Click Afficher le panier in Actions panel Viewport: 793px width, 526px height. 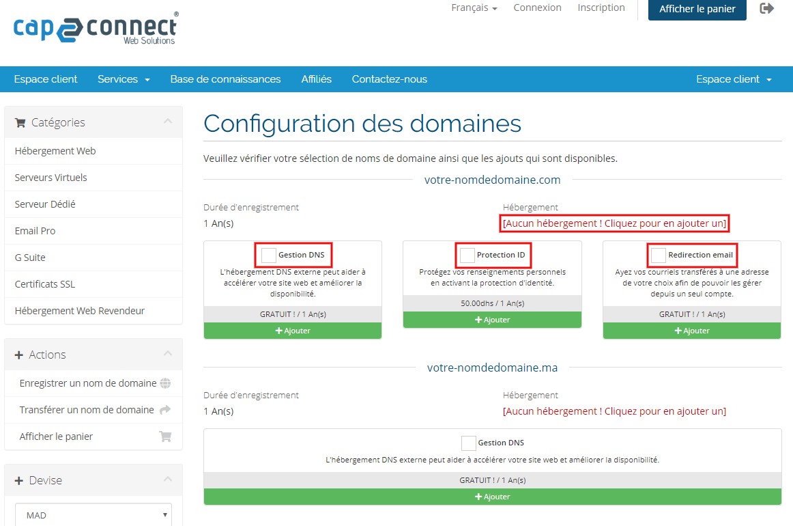click(x=93, y=437)
